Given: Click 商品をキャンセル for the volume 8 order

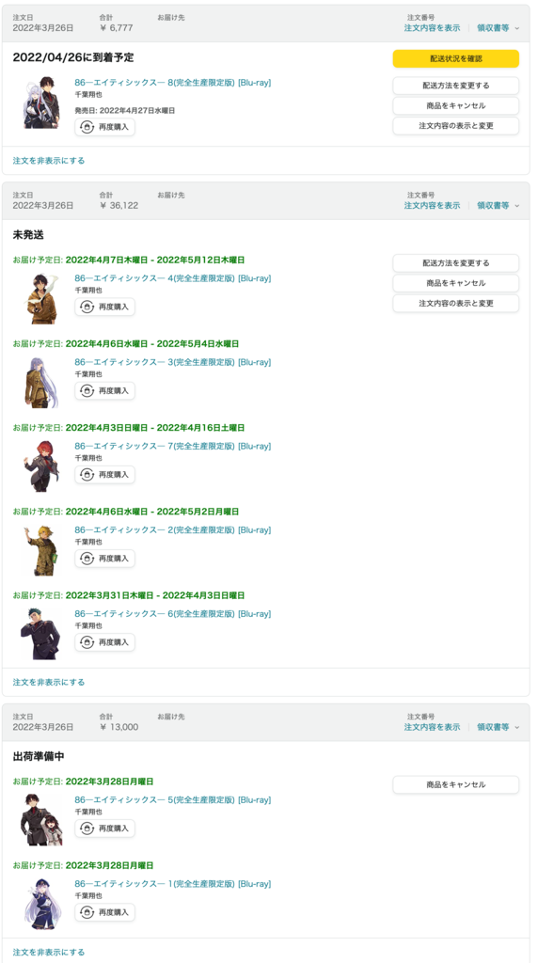Looking at the screenshot, I should [x=456, y=105].
